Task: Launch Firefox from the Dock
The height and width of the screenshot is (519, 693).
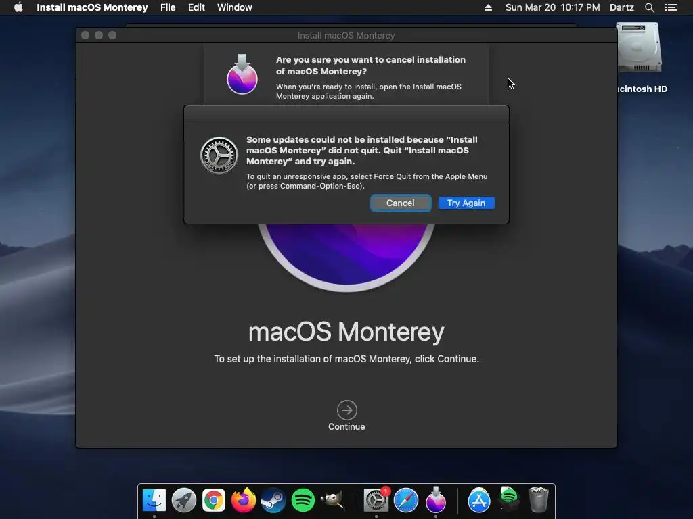Action: [244, 500]
